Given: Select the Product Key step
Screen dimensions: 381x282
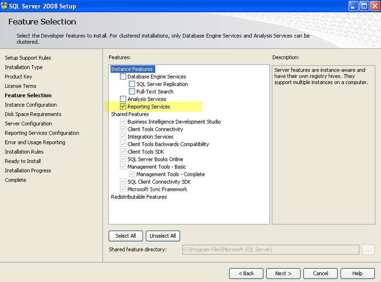Looking at the screenshot, I should tap(18, 77).
